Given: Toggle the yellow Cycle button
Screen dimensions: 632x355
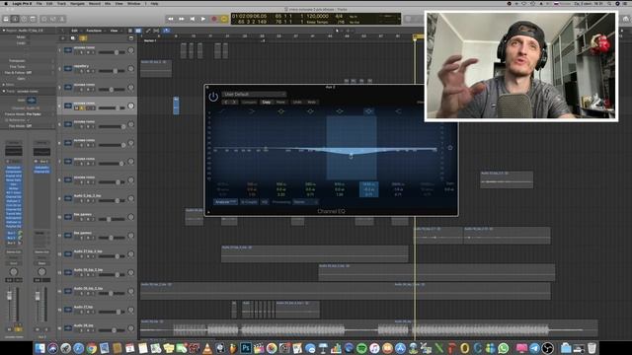Looking at the screenshot, I should 224,19.
